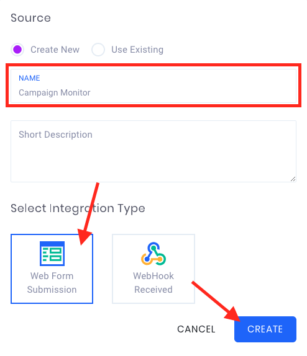
Task: Select the Create New radio button
Action: point(17,50)
